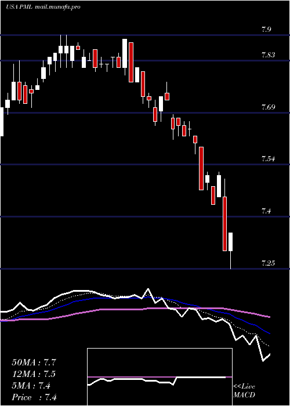Click the 7.83 price axis label
This screenshot has width=290, height=406.
tap(268, 55)
